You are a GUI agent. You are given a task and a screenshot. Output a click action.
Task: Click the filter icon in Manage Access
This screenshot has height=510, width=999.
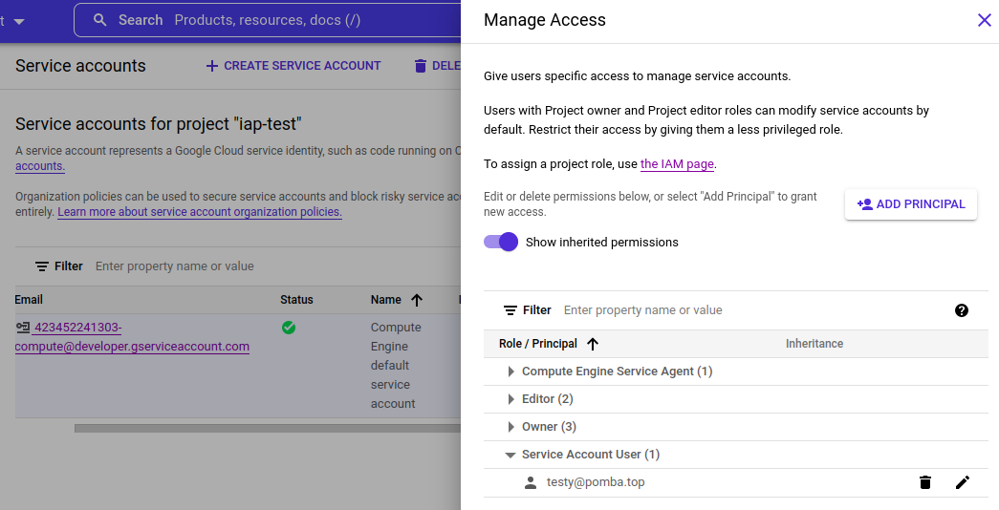pos(510,310)
